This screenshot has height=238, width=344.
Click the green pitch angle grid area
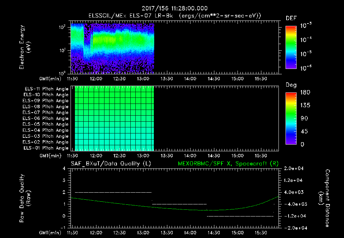click(114, 118)
